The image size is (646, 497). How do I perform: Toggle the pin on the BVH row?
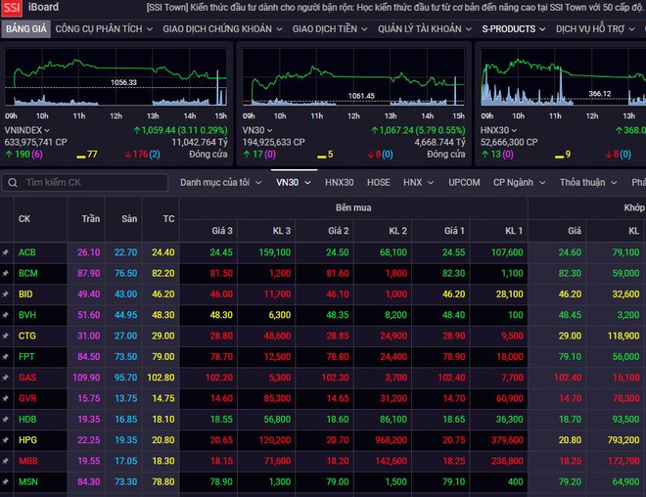pyautogui.click(x=6, y=315)
